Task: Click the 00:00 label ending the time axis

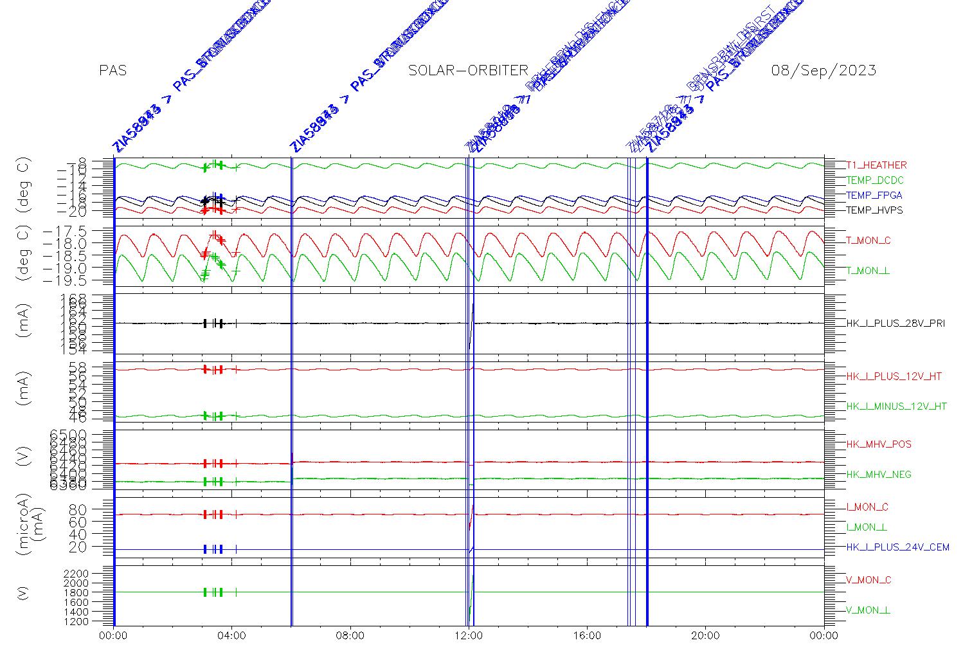Action: 824,636
